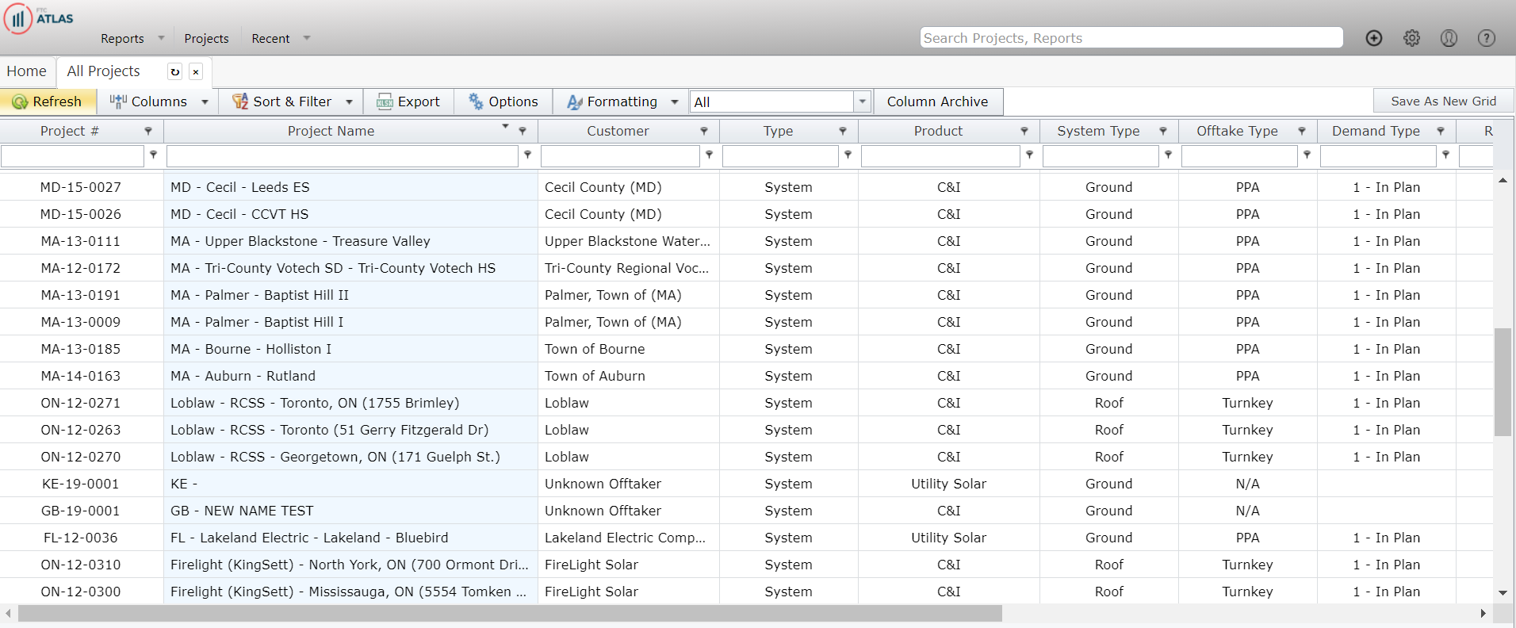Viewport: 1516px width, 628px height.
Task: Open the Reports menu
Action: coord(122,38)
